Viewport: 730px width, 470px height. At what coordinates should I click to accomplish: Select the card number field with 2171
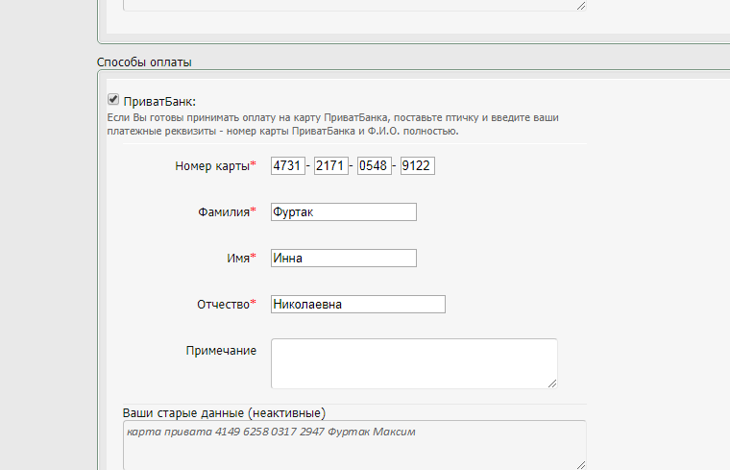[x=330, y=166]
